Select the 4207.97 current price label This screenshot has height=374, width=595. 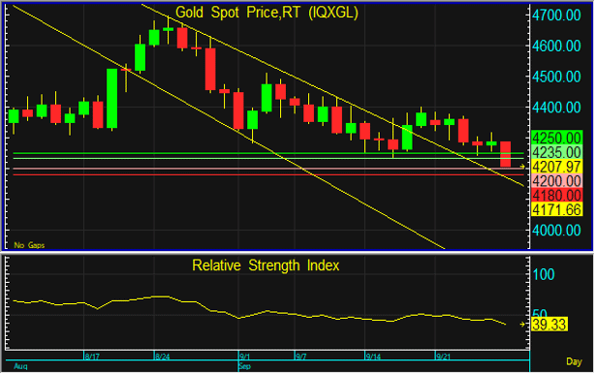(x=557, y=167)
